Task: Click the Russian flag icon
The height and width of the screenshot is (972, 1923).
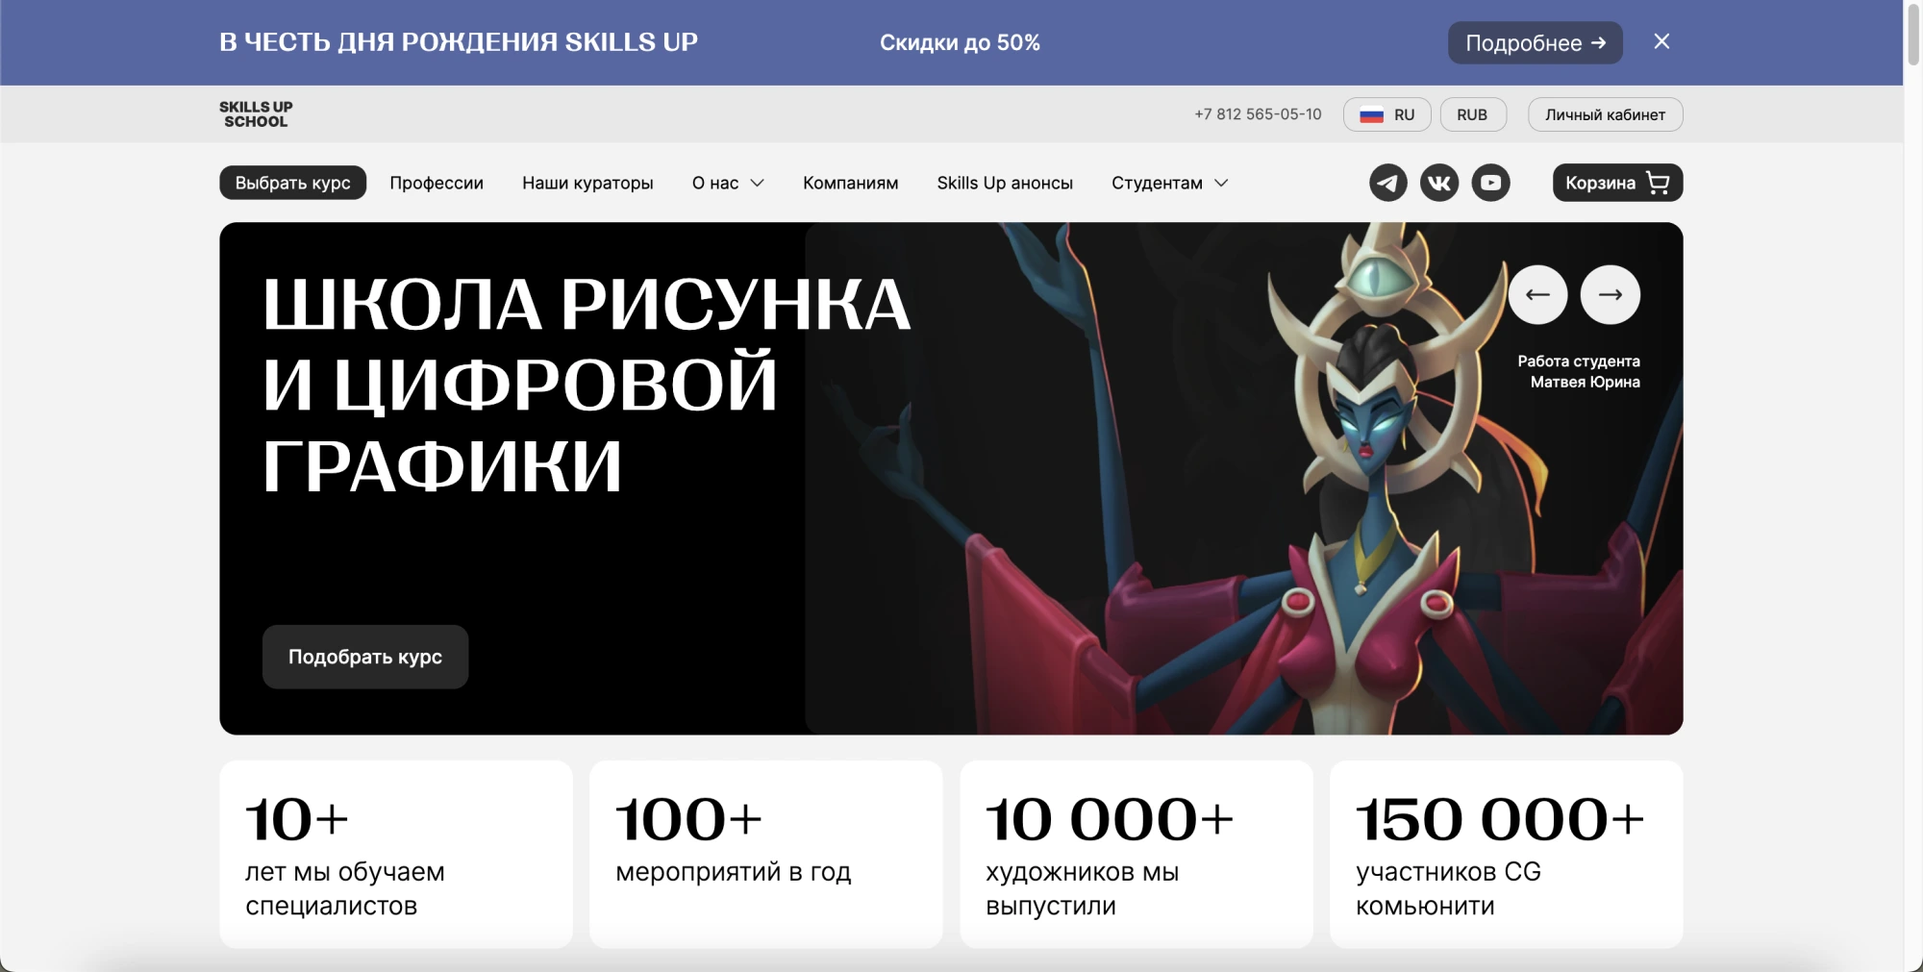Action: pyautogui.click(x=1371, y=114)
